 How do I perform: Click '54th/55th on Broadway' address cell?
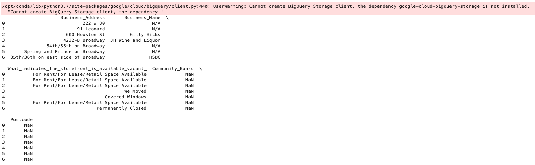coord(76,46)
